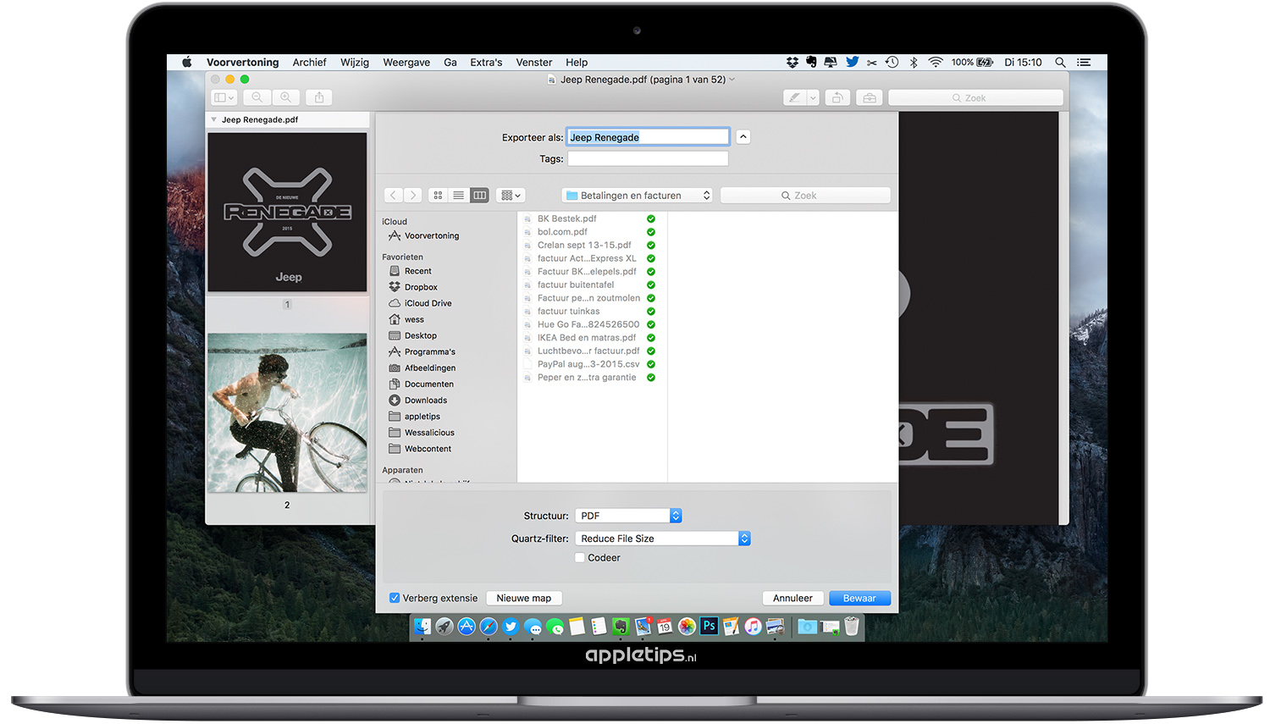Switch save dialog to column view
Image resolution: width=1270 pixels, height=724 pixels.
tap(479, 196)
